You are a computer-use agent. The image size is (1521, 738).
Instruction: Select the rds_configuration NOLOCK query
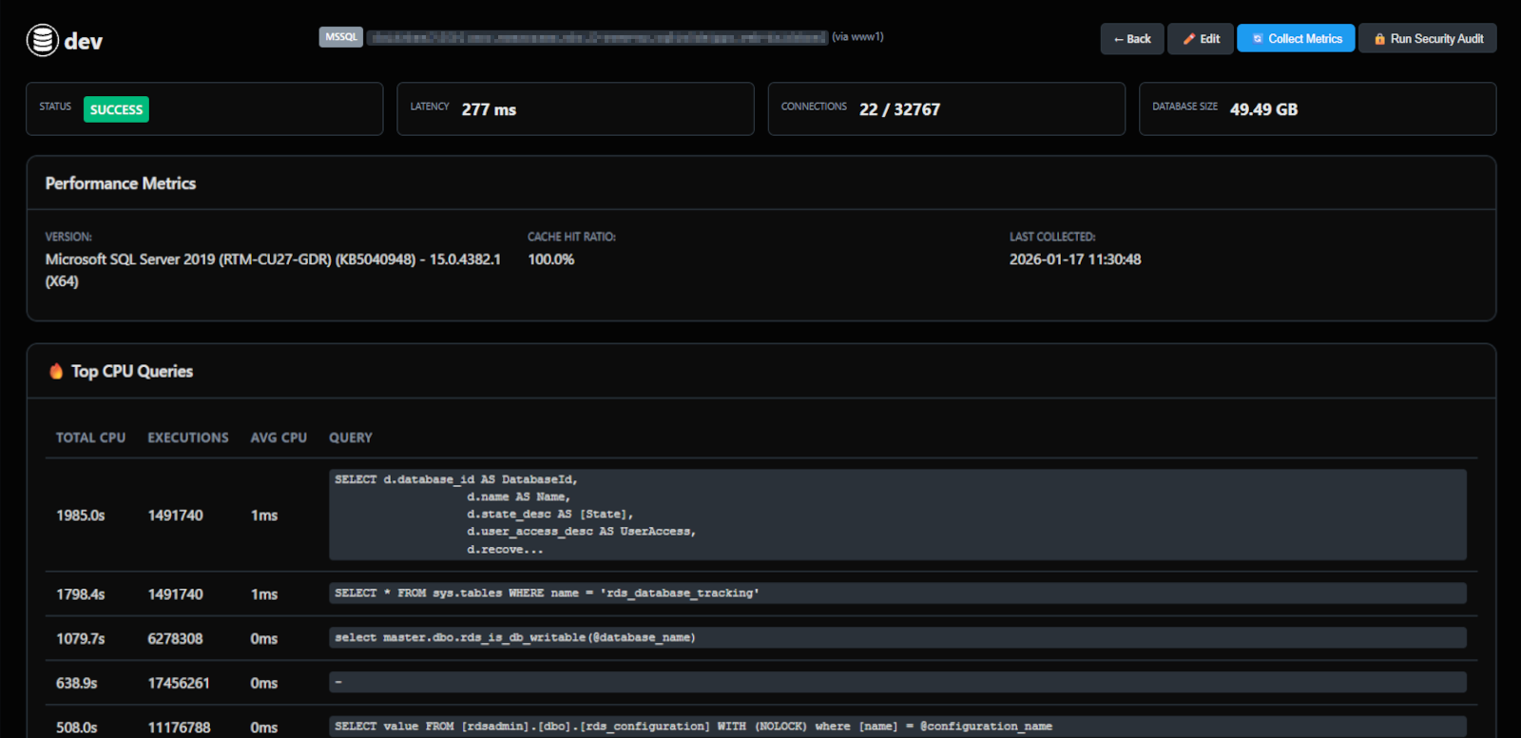tap(896, 726)
